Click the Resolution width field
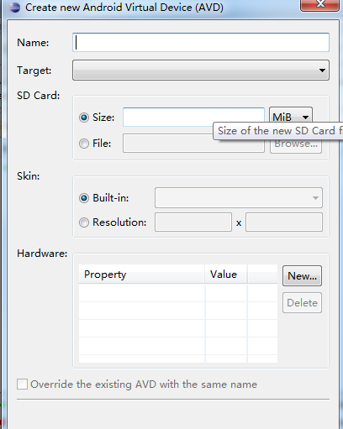343x429 pixels. tap(193, 222)
